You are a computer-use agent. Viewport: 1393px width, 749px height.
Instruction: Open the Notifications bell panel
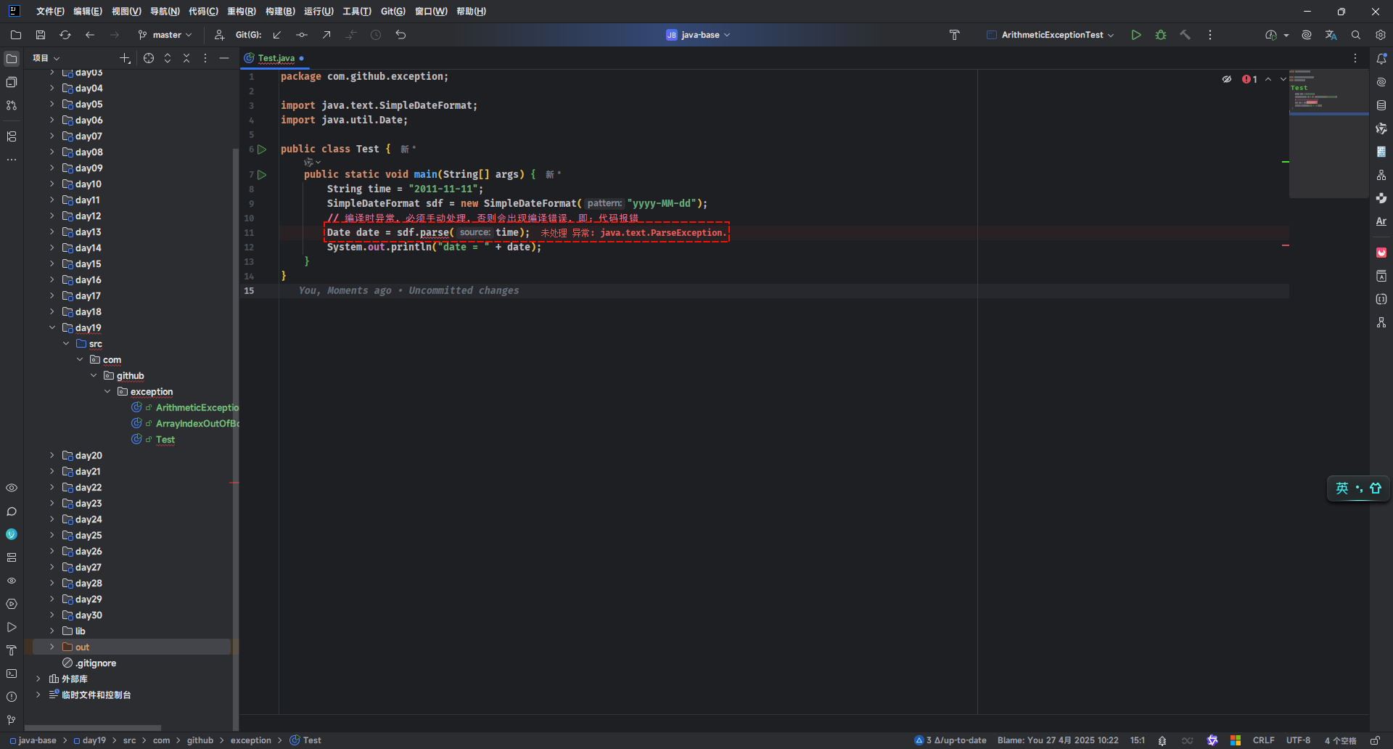pyautogui.click(x=1381, y=59)
